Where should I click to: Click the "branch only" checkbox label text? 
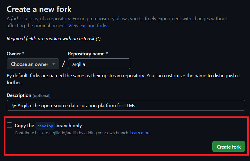[x=69, y=126]
